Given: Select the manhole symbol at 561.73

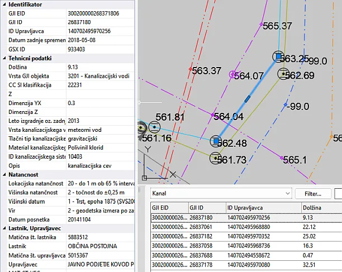Looking at the screenshot, I should (215, 158).
